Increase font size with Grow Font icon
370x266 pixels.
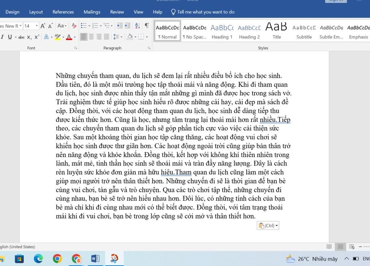pos(43,26)
